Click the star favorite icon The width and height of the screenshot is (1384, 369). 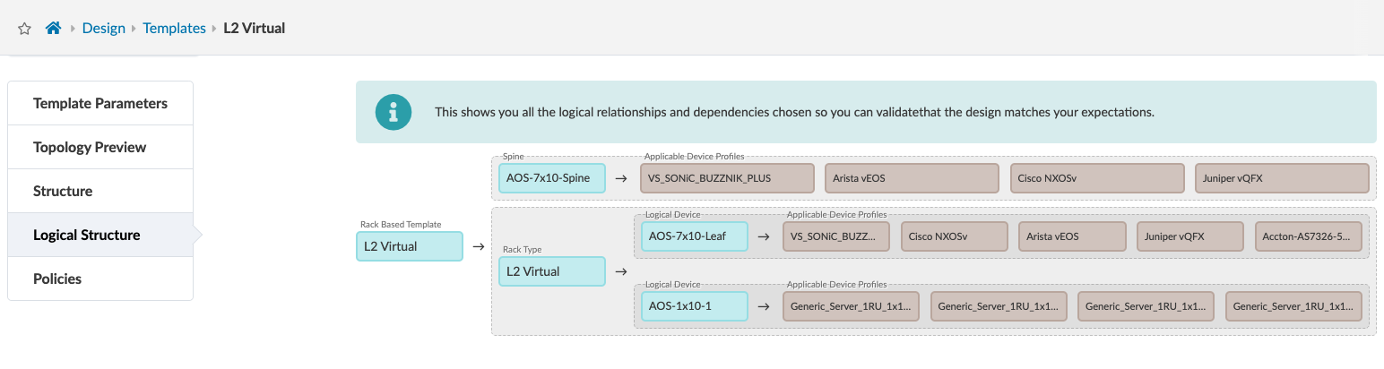[x=25, y=29]
